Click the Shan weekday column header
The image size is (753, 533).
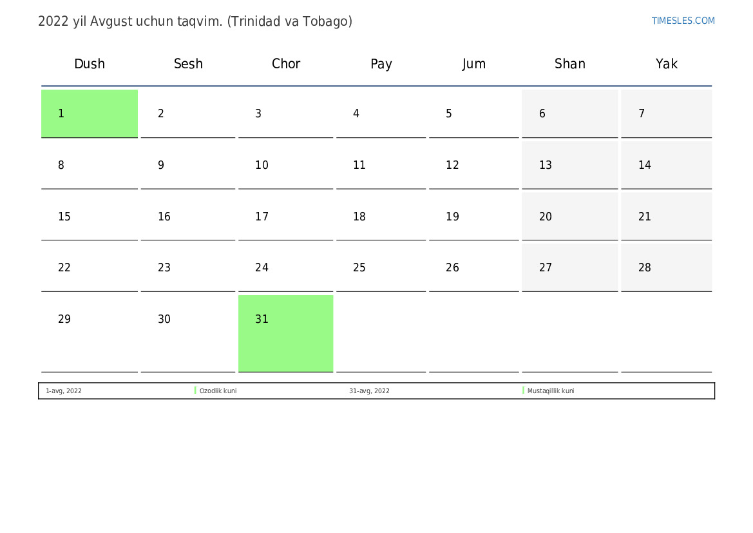pos(570,63)
